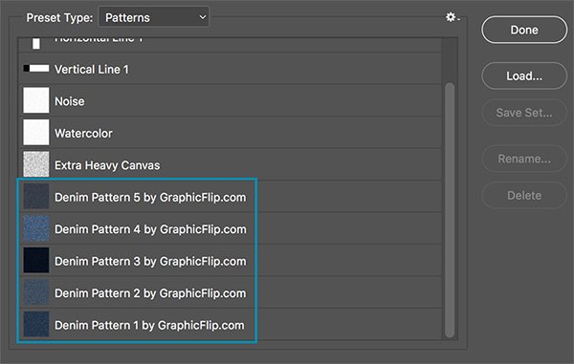This screenshot has width=574, height=364.
Task: Select the Denim Pattern 4 thumbnail
Action: [36, 228]
